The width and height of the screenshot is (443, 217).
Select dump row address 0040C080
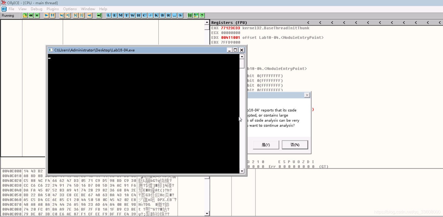pyautogui.click(x=12, y=209)
